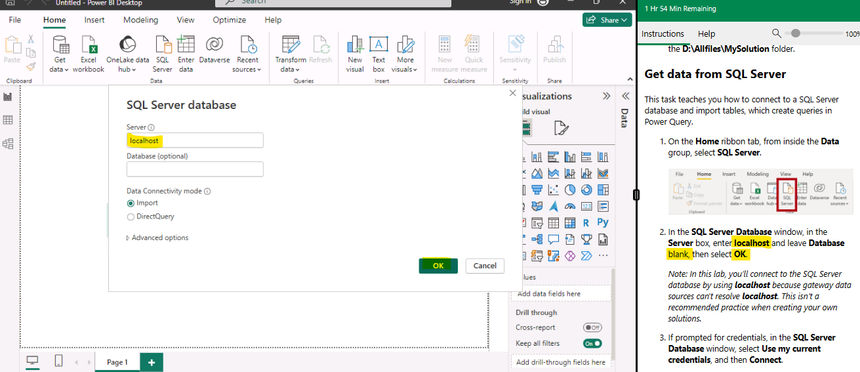Select the Matrix visual
The width and height of the screenshot is (860, 372).
(570, 222)
